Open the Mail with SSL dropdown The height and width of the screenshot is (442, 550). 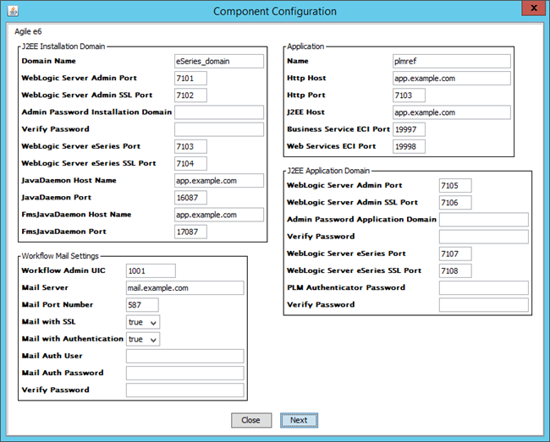tap(143, 322)
